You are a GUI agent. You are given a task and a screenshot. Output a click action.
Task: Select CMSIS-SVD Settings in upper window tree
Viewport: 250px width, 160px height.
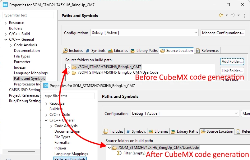tap(24, 90)
